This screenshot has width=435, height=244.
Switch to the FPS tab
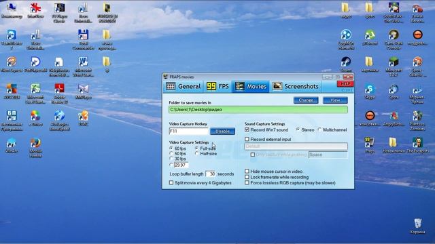(217, 86)
